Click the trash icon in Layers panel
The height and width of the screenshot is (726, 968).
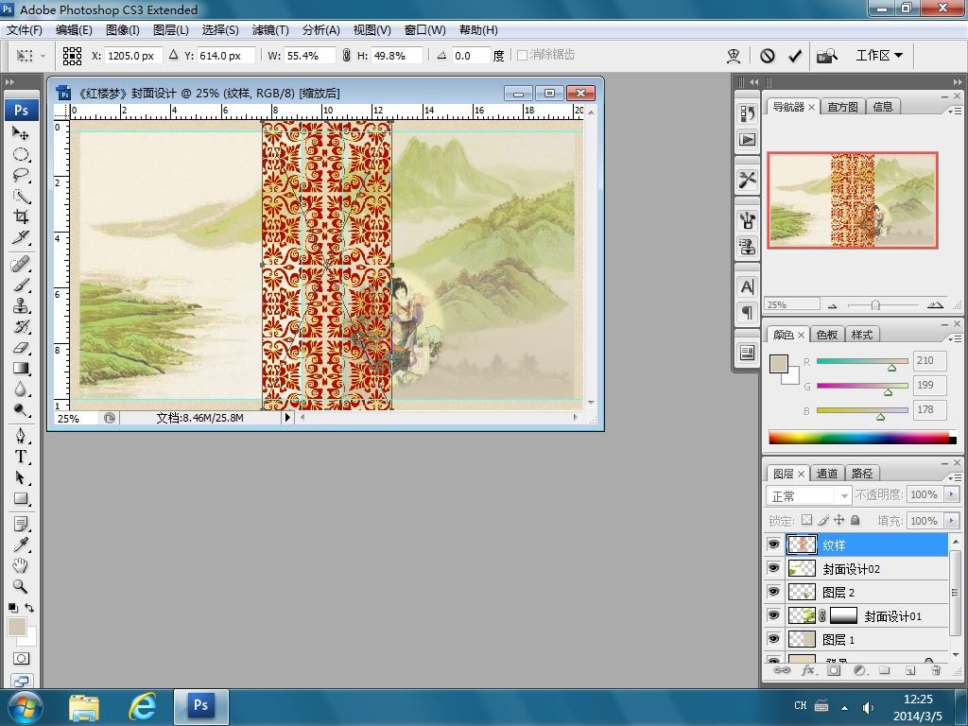936,670
